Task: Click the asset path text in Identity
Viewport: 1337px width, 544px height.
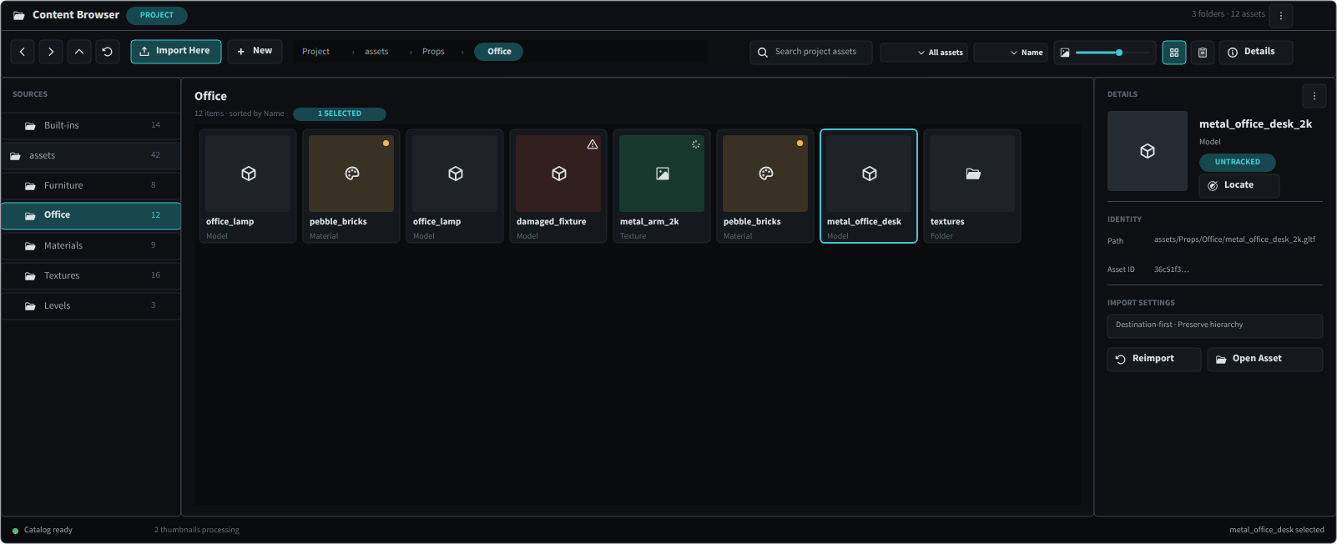Action: point(1234,239)
